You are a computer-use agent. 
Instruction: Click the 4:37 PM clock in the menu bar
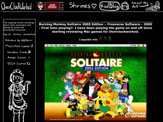pos(133,45)
